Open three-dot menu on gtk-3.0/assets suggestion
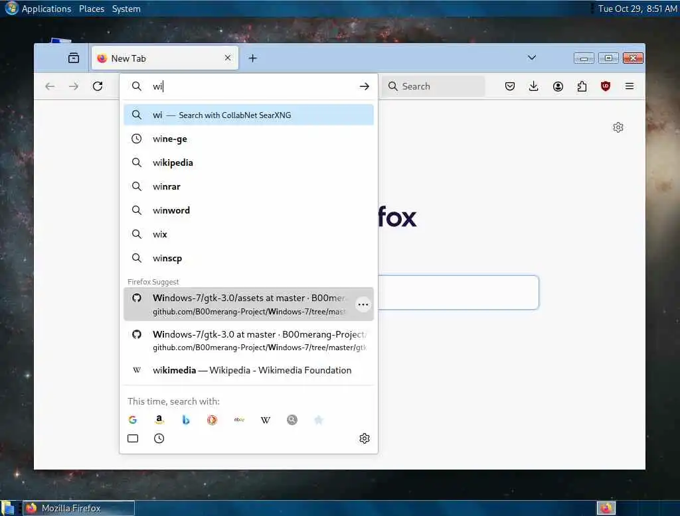 (x=363, y=304)
